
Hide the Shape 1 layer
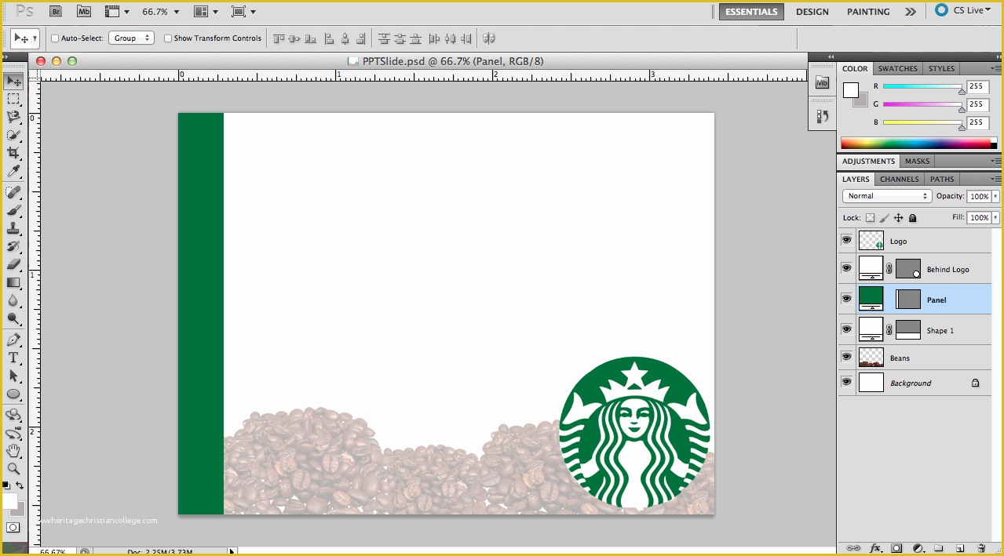(x=846, y=329)
